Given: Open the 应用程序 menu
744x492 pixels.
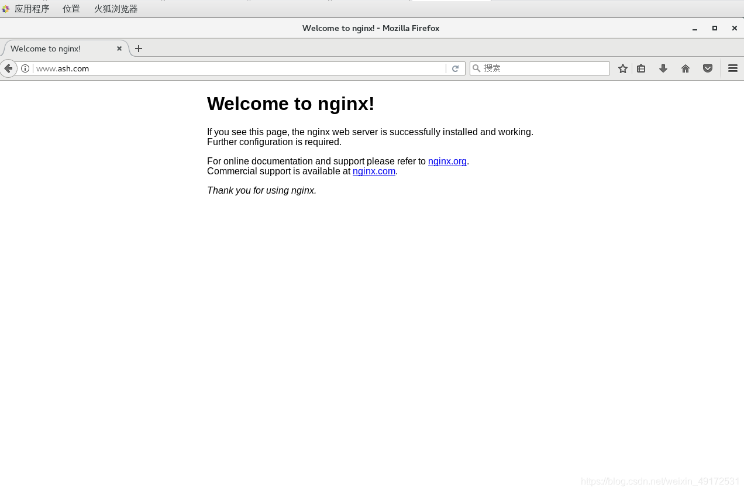Looking at the screenshot, I should tap(32, 9).
